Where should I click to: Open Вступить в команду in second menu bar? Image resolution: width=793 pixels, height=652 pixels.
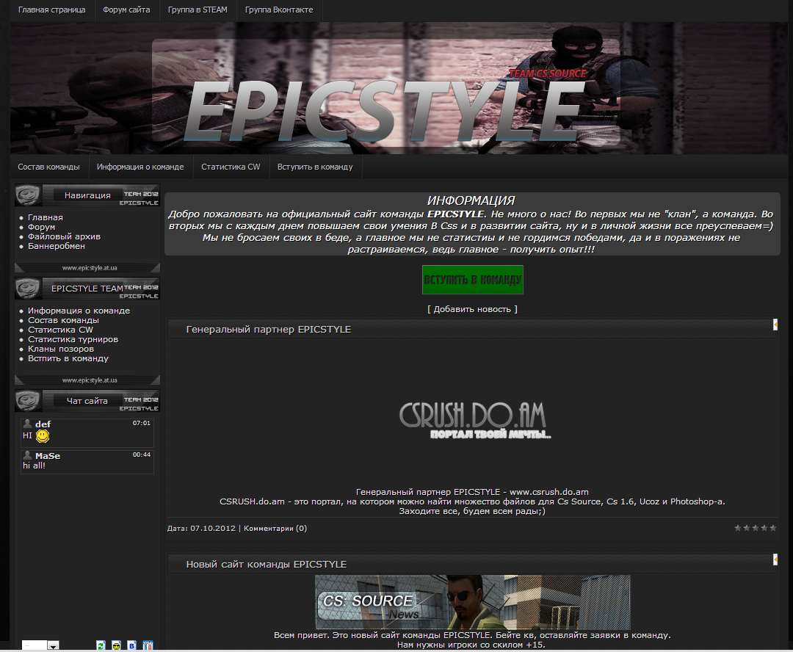(315, 167)
